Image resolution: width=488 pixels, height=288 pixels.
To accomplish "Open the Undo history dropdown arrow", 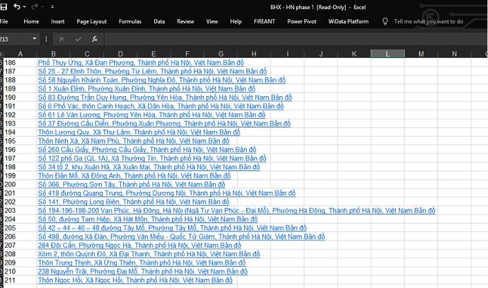I will 25,7.
